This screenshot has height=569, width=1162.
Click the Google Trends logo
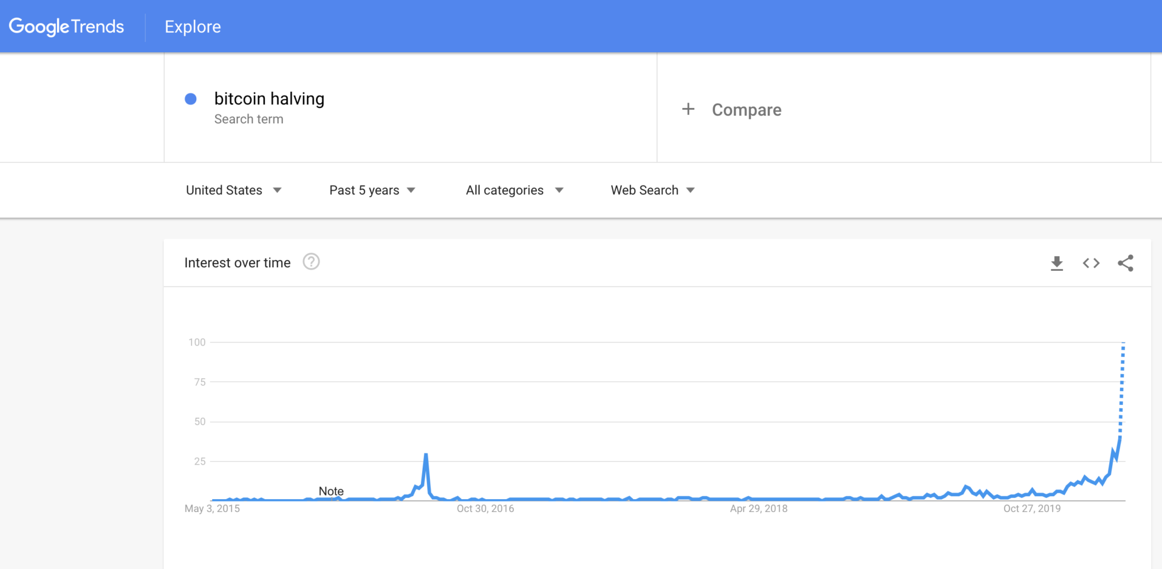[x=66, y=27]
